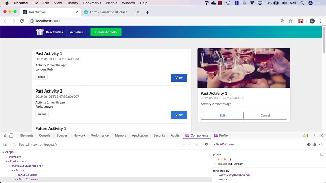Image resolution: width=326 pixels, height=183 pixels.
Task: Switch to the Network panel
Action: 79,136
